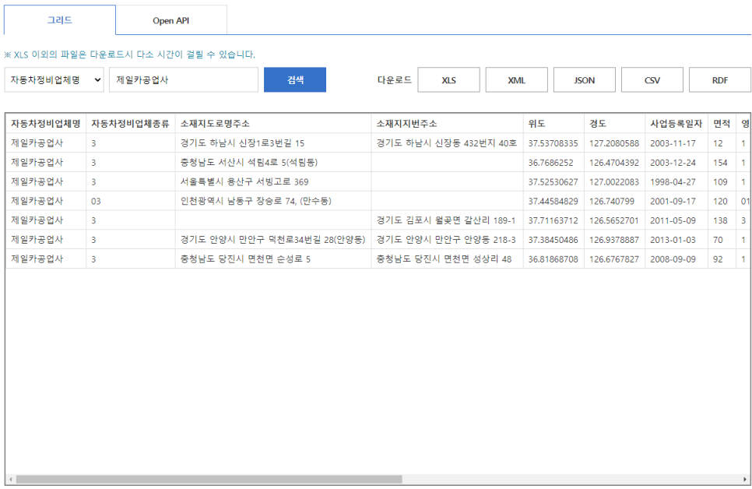752x489 pixels.
Task: Select the 경도 column header
Action: 614,124
